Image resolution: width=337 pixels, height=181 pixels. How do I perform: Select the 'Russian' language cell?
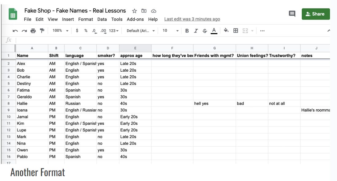(x=80, y=104)
